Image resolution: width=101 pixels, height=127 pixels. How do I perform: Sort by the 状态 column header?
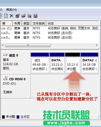(x=73, y=23)
